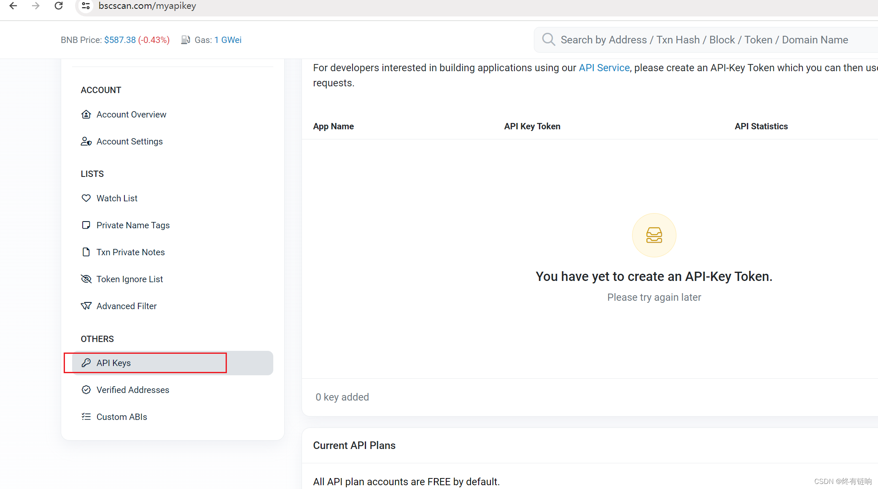The image size is (878, 489).
Task: Open site information icon in address bar
Action: point(86,6)
